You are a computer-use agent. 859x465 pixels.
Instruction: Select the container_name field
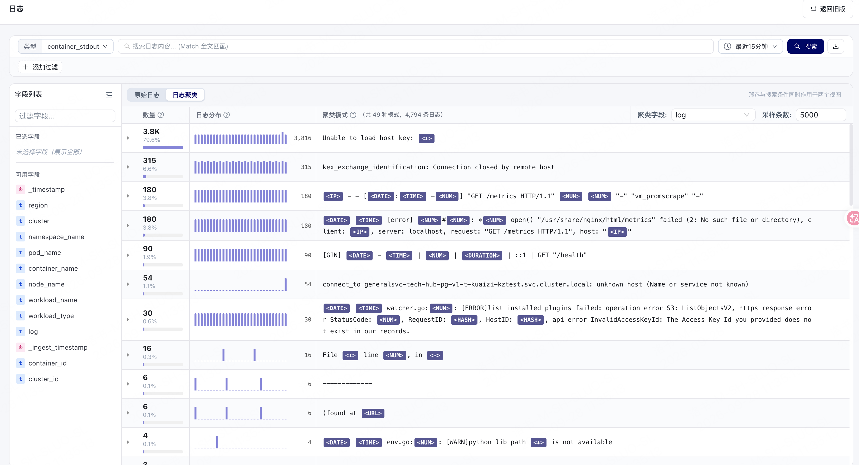(53, 269)
